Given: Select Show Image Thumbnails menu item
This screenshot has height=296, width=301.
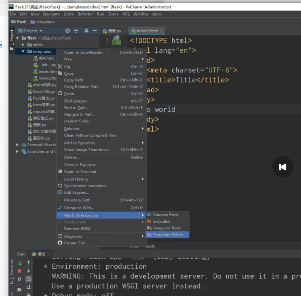Looking at the screenshot, I should pos(101,149).
